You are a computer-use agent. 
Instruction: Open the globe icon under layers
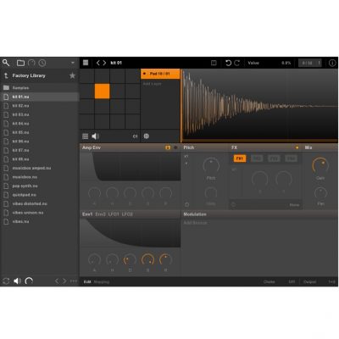point(147,136)
